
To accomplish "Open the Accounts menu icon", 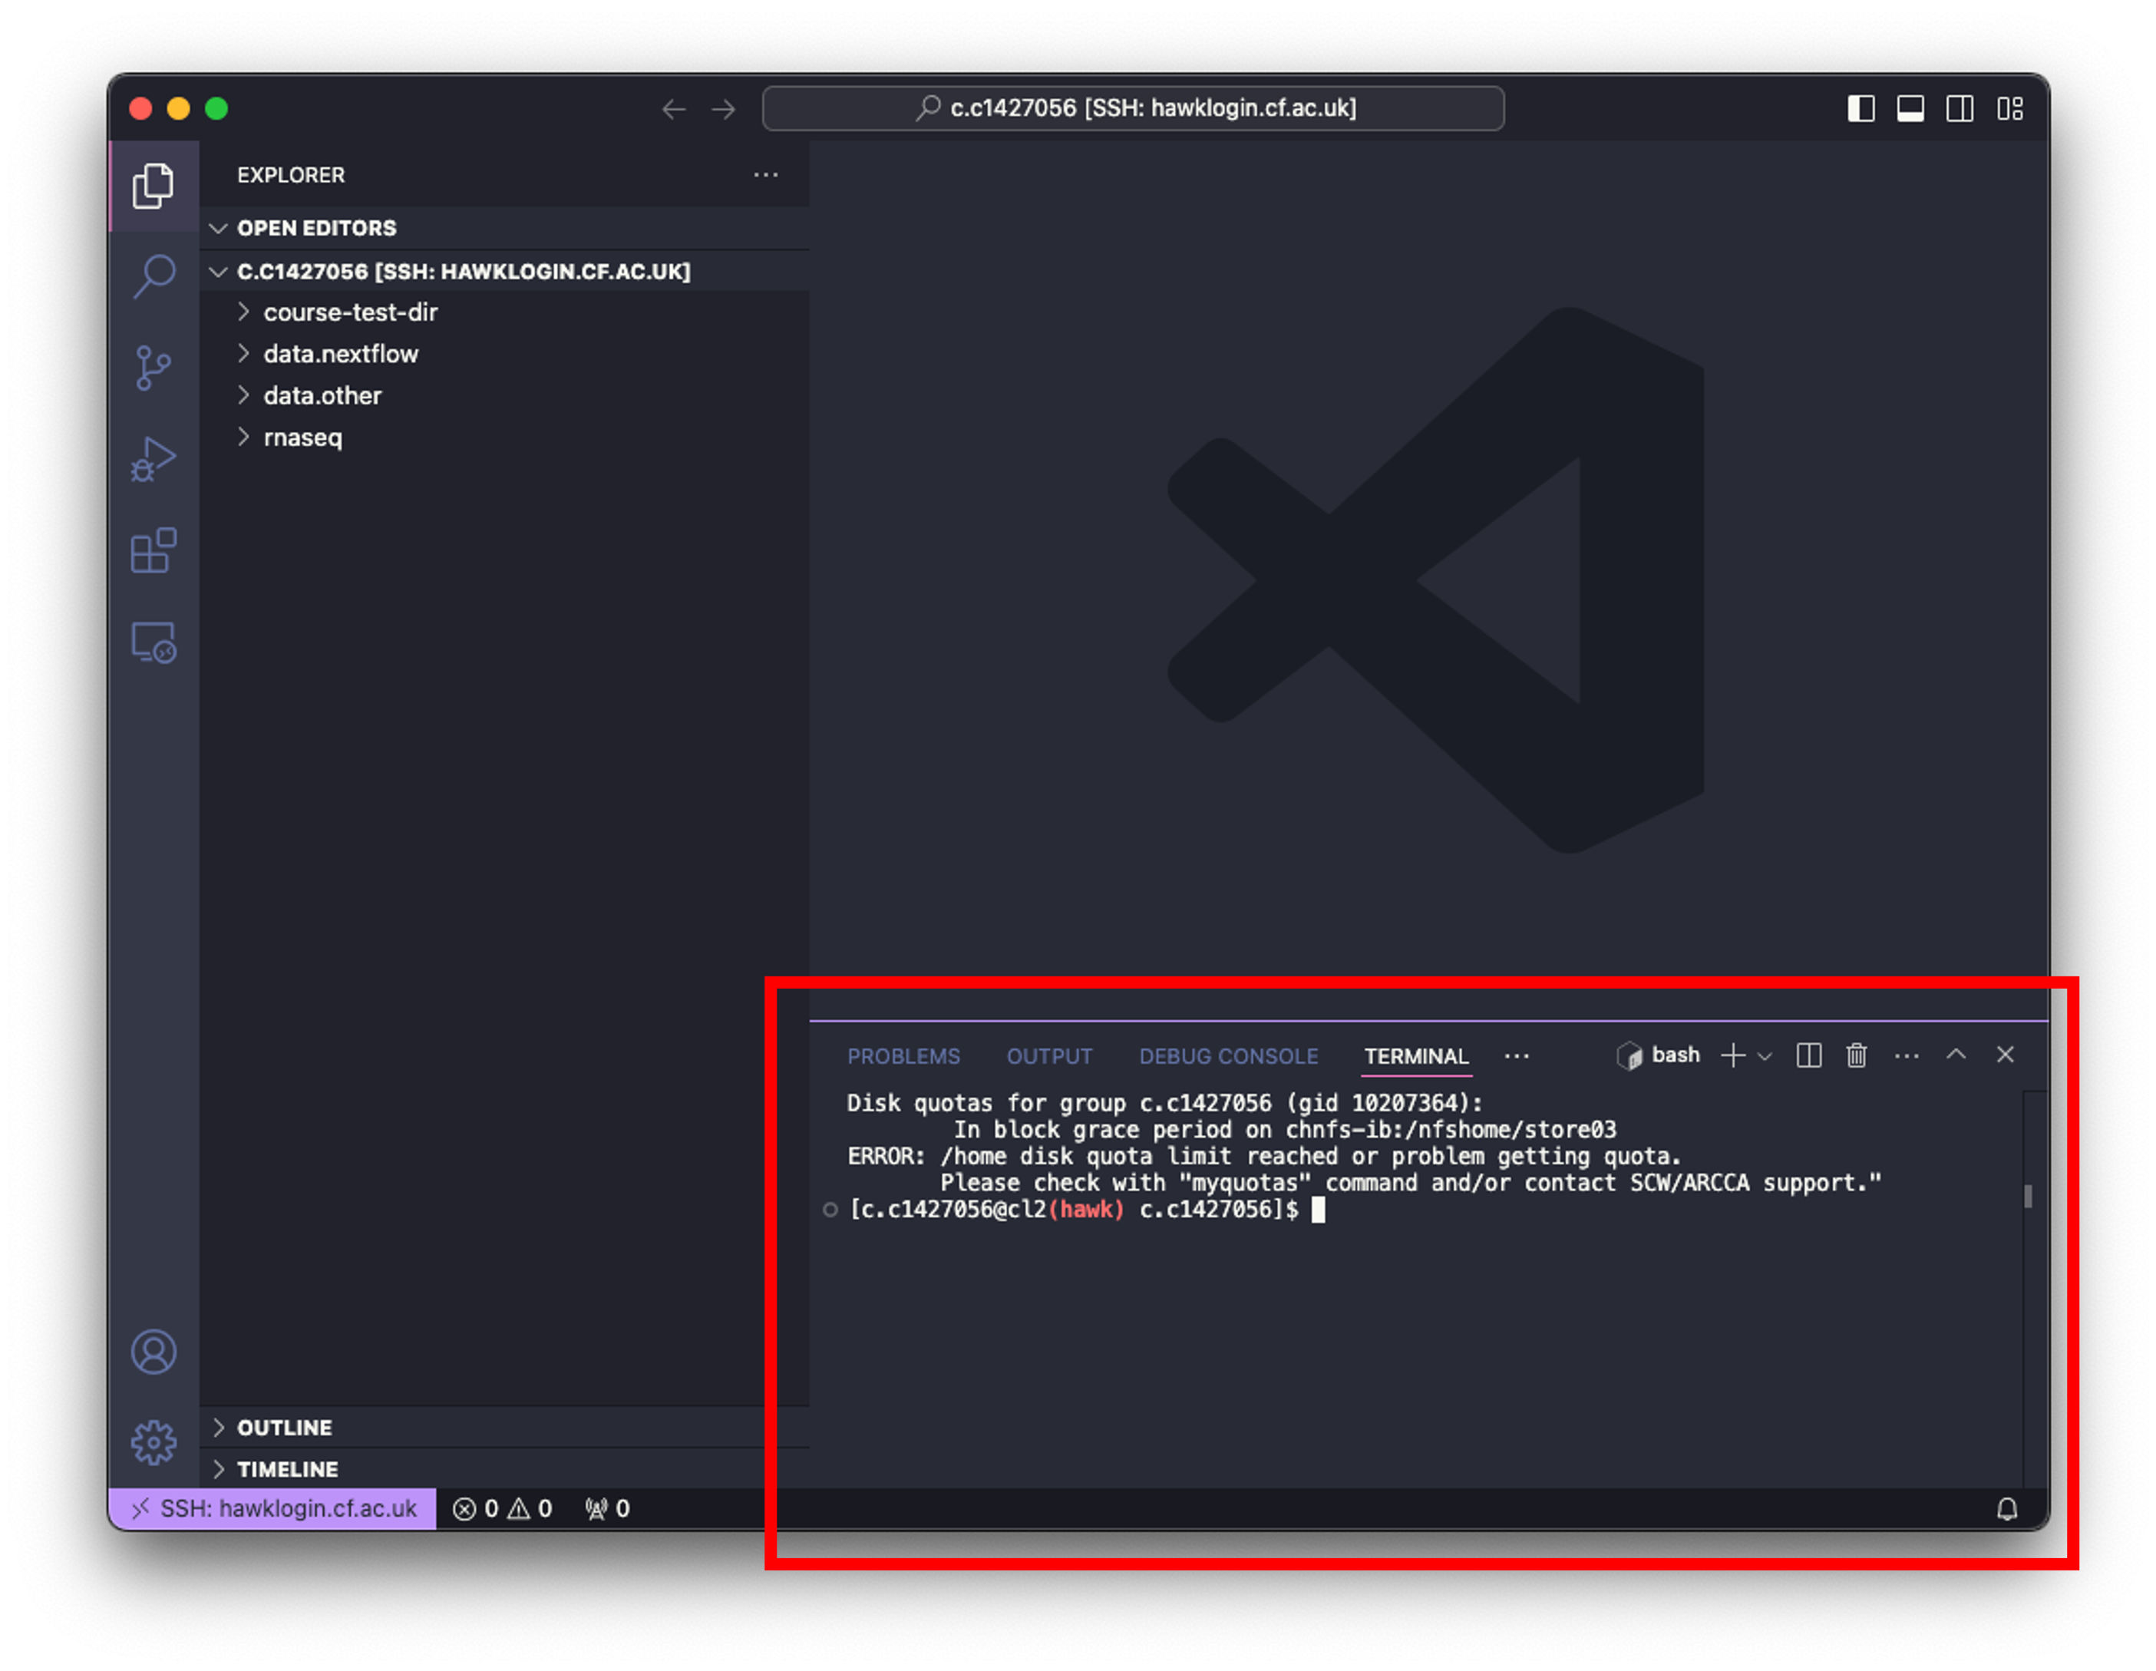I will (153, 1352).
